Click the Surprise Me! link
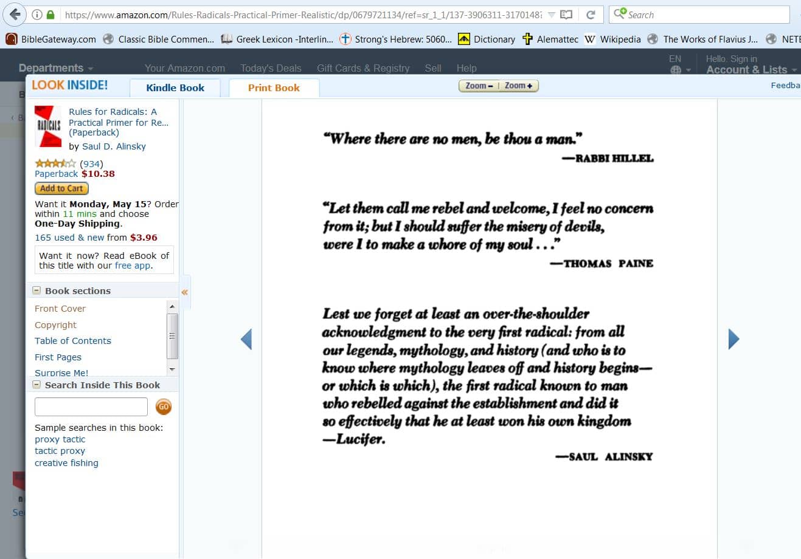 pyautogui.click(x=61, y=373)
